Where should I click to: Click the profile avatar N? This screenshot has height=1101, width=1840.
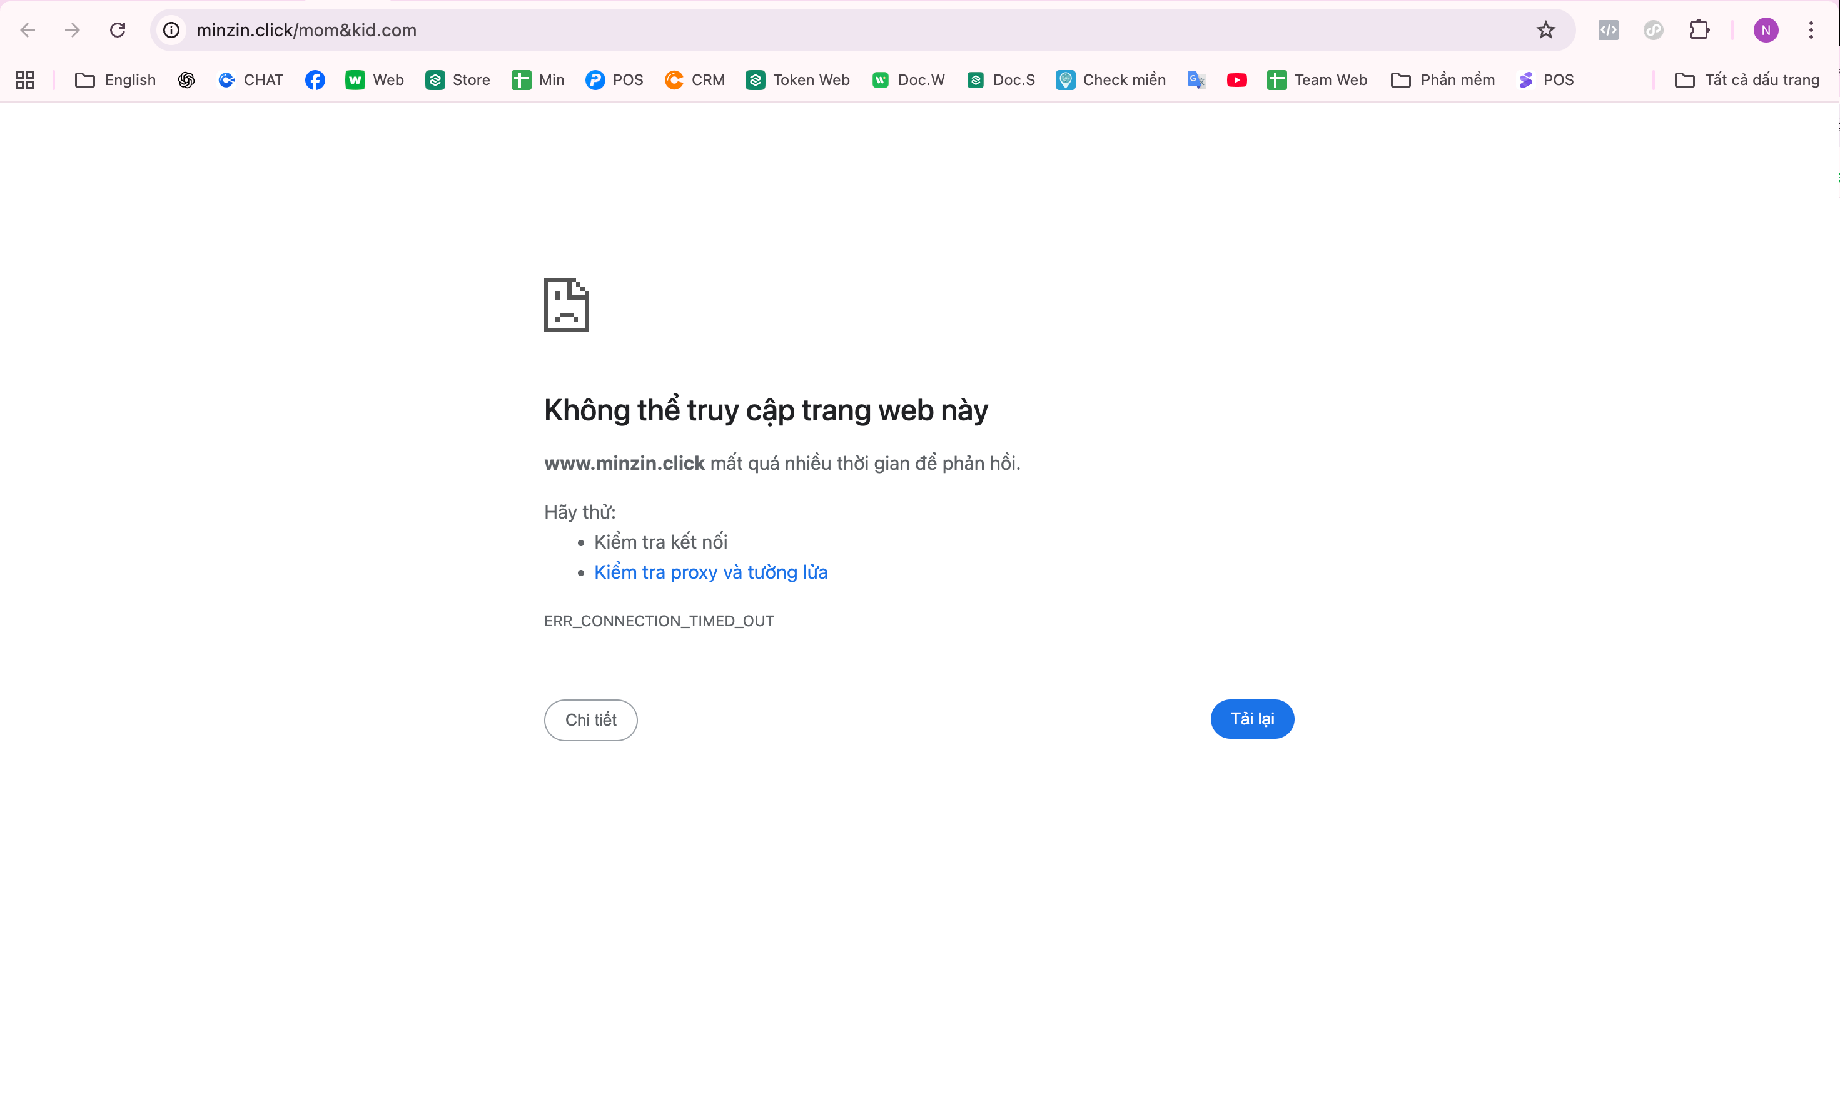pyautogui.click(x=1765, y=29)
